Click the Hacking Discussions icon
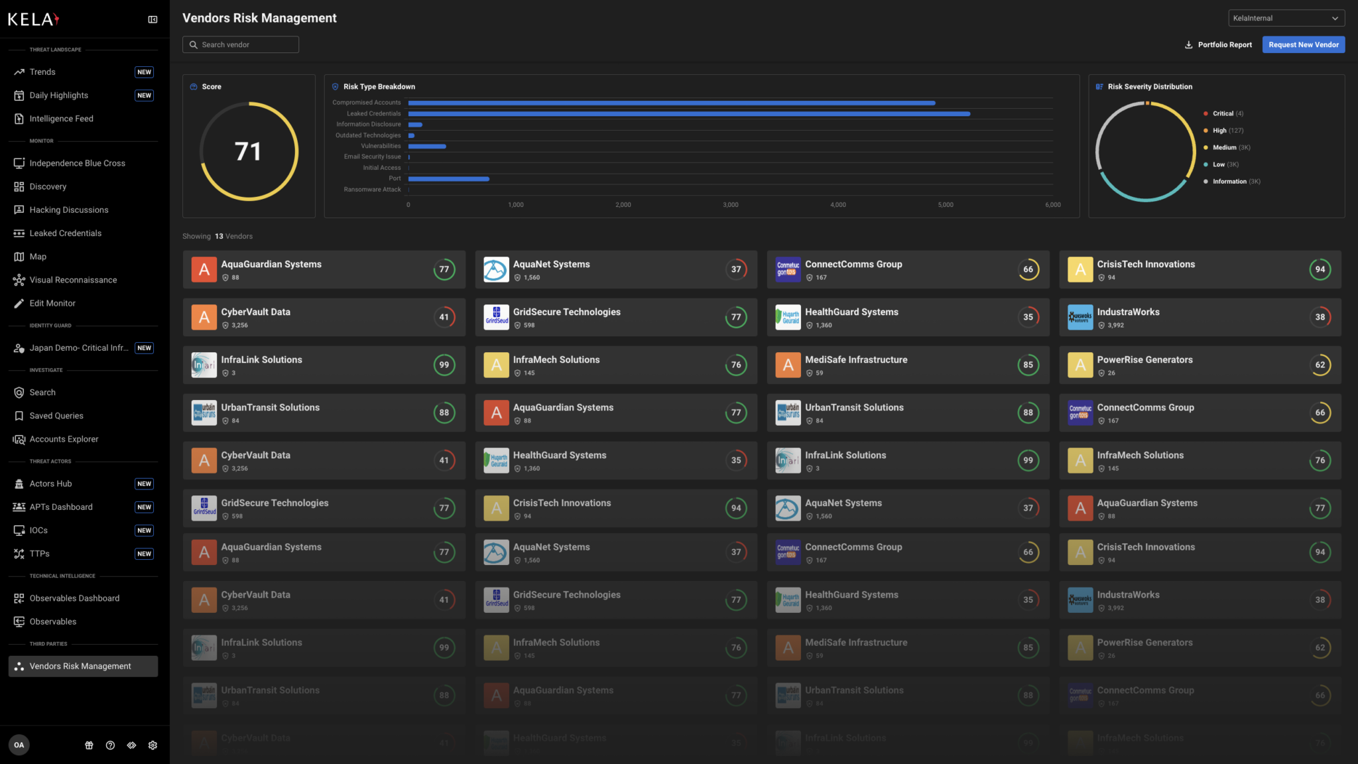 pos(19,210)
